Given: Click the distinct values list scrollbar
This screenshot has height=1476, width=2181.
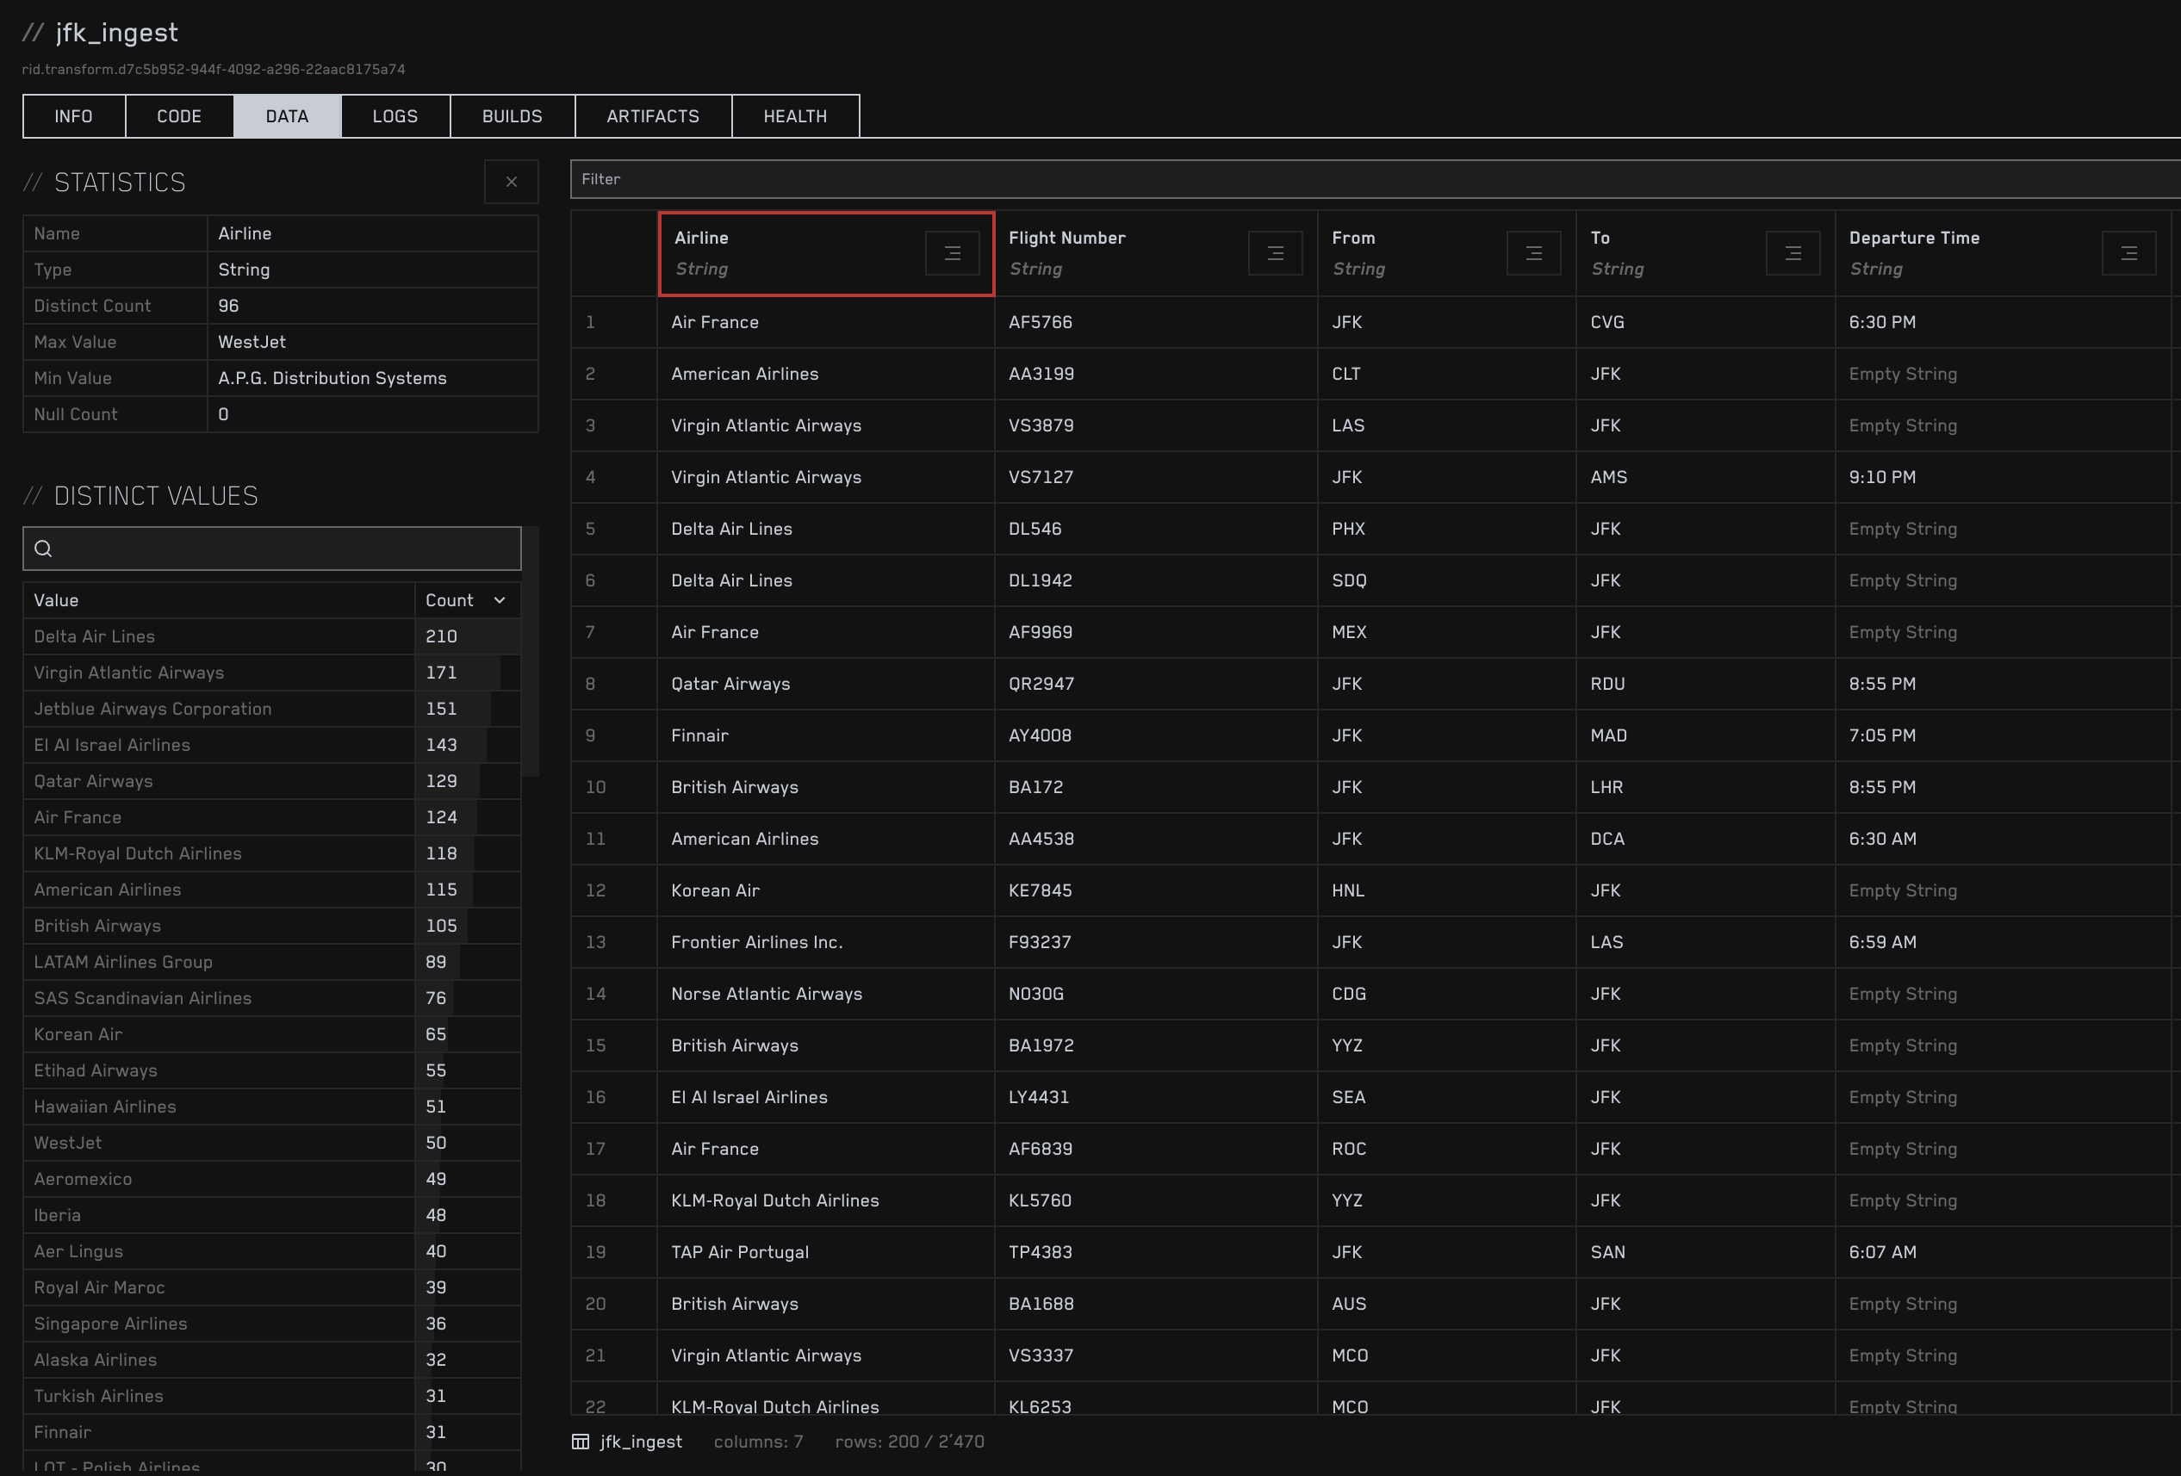Looking at the screenshot, I should pyautogui.click(x=531, y=652).
